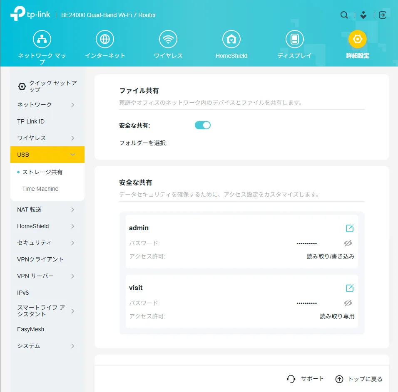Open the search magnifier icon
Image resolution: width=398 pixels, height=392 pixels.
[x=344, y=15]
